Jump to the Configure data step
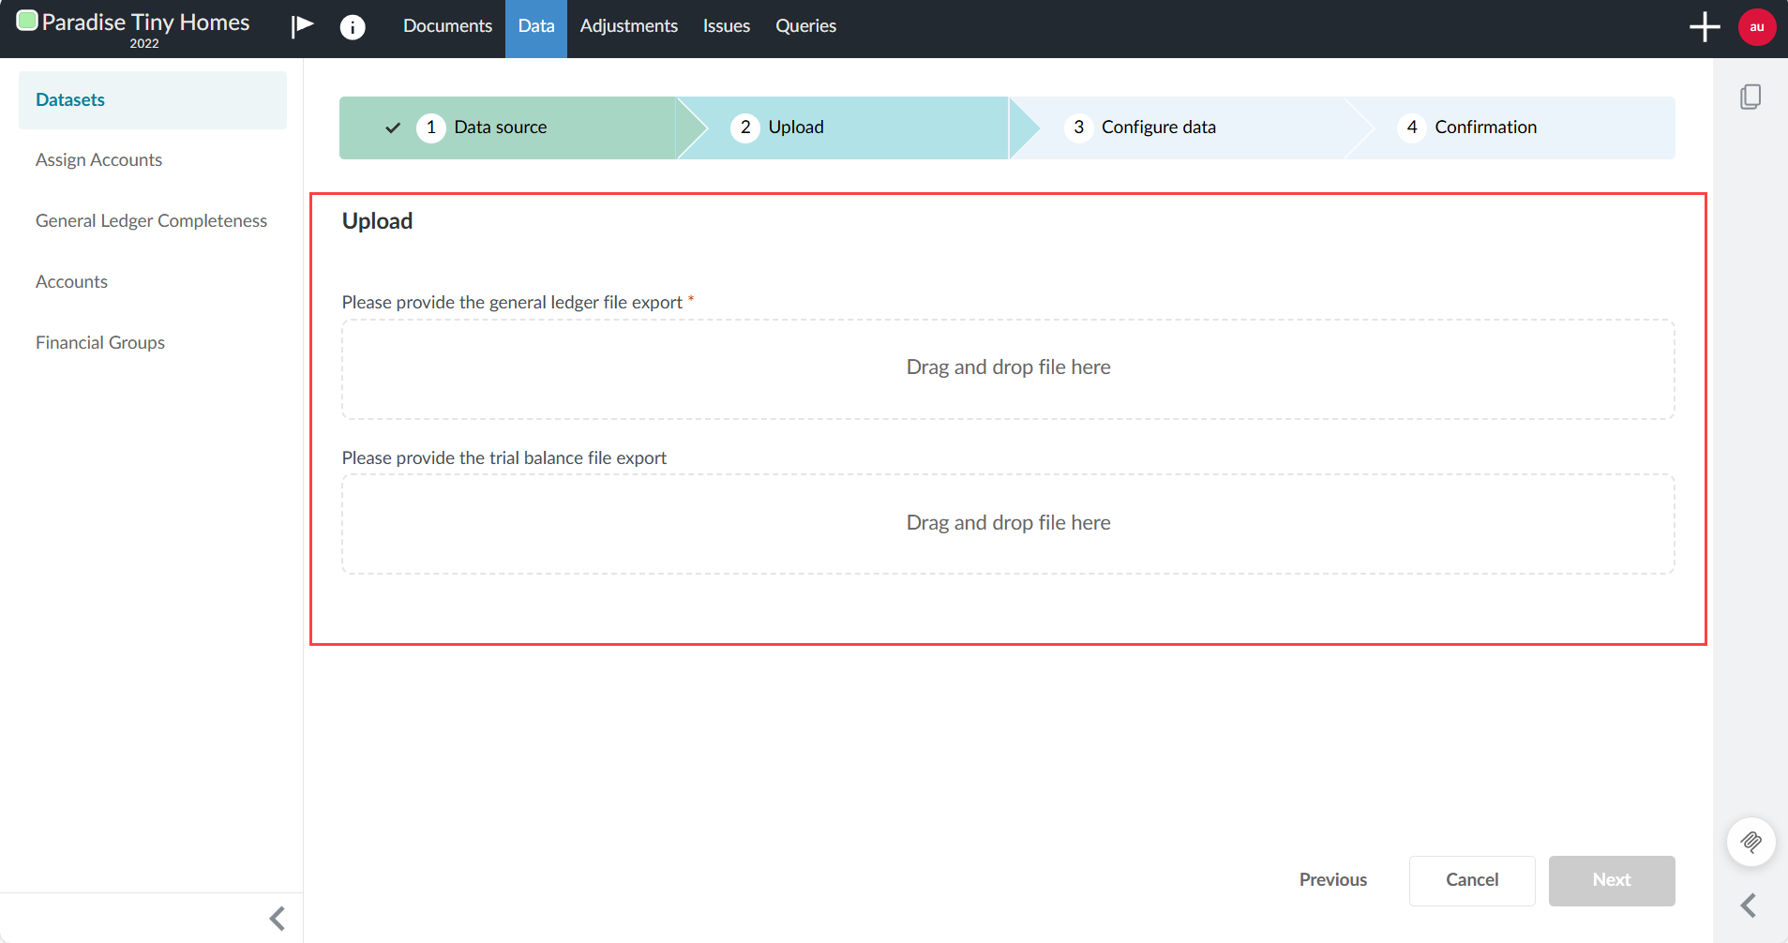The height and width of the screenshot is (943, 1788). tap(1159, 127)
